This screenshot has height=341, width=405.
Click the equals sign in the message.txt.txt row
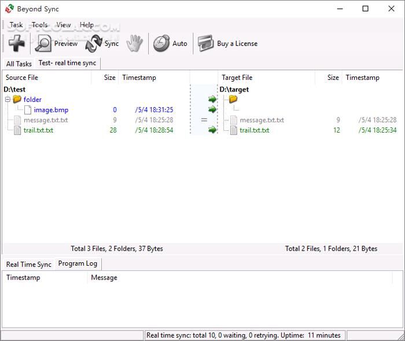204,120
